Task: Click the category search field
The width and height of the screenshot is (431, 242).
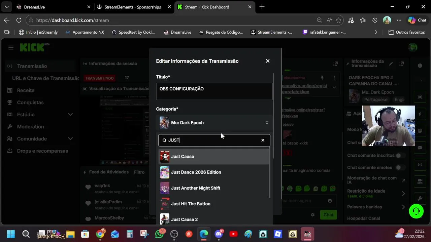Action: pos(214,140)
